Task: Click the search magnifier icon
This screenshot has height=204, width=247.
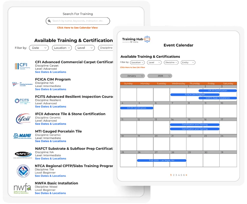Action: pos(49,21)
